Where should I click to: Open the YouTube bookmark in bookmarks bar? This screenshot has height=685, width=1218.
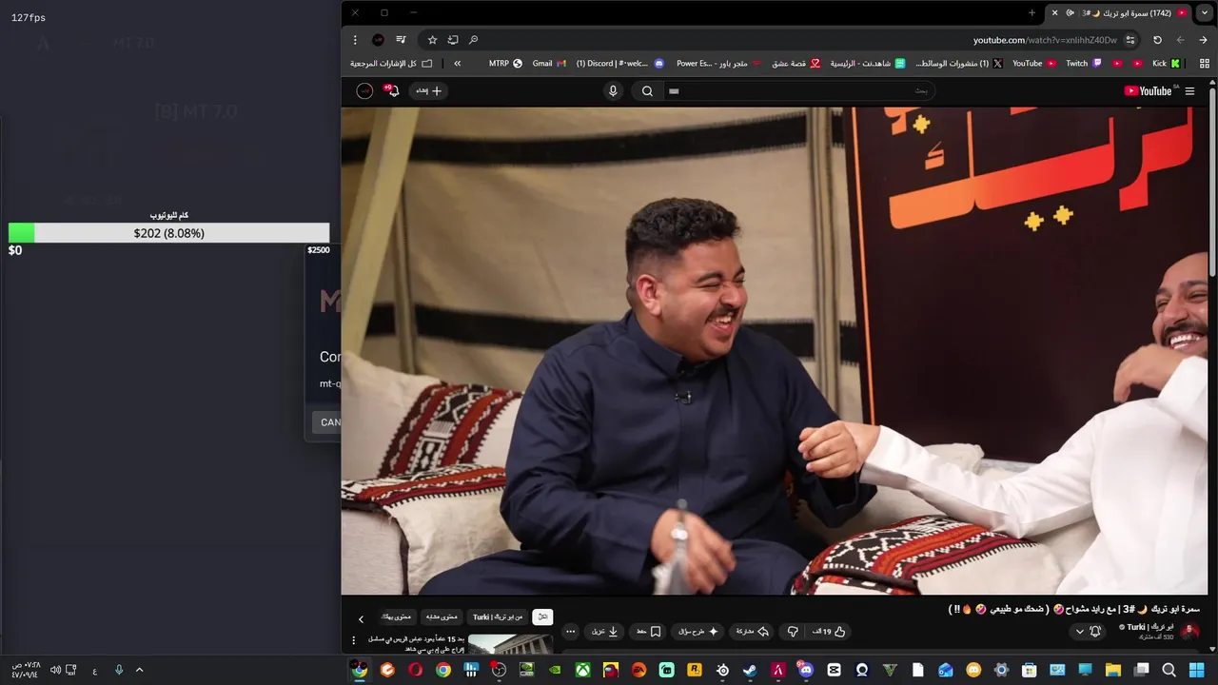click(1033, 64)
